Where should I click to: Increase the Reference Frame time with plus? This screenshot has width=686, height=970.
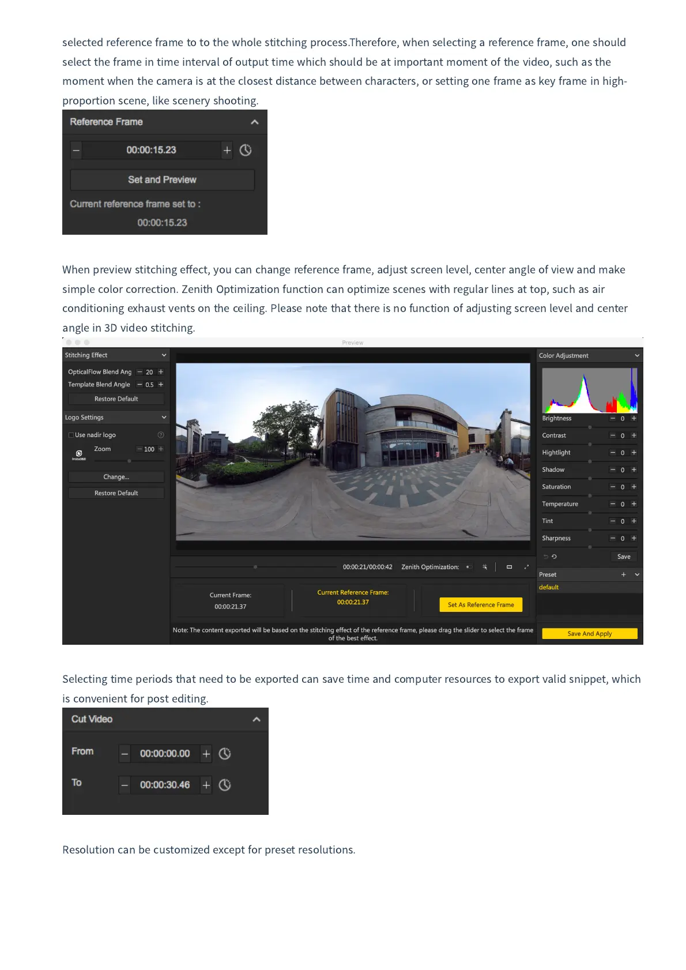pyautogui.click(x=227, y=151)
